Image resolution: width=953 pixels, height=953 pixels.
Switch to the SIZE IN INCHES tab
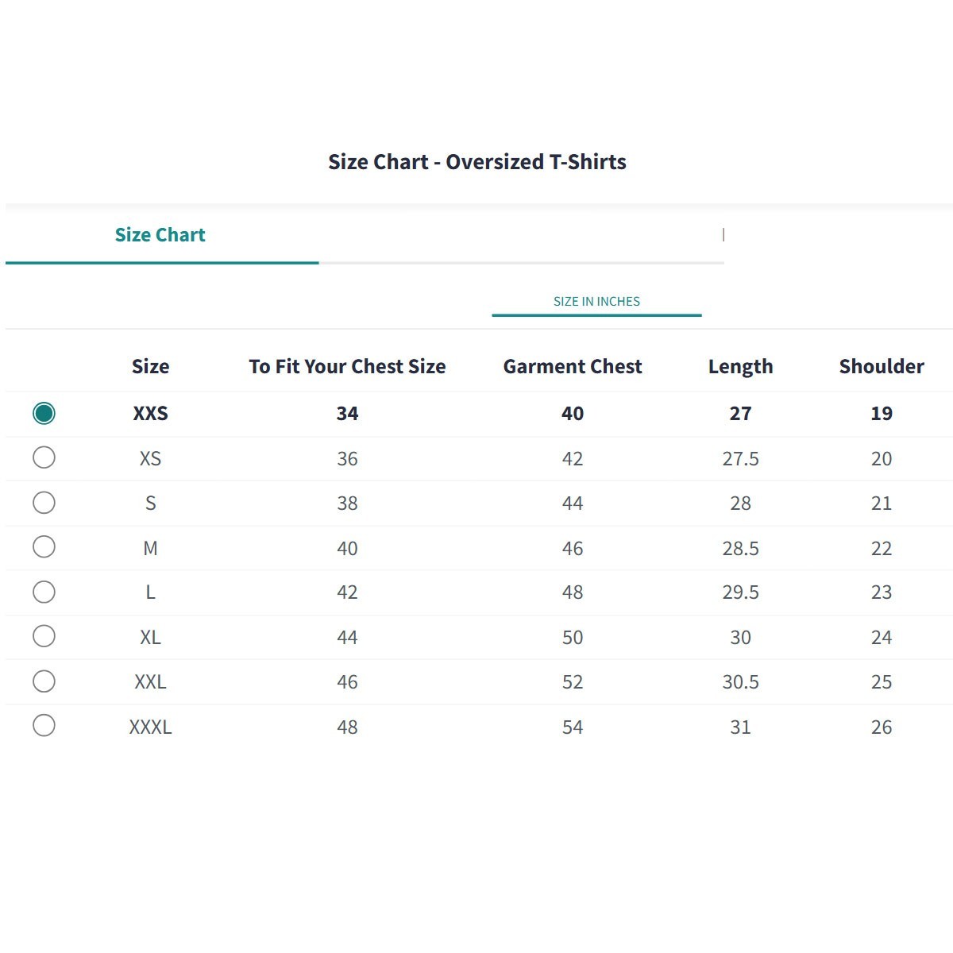(x=596, y=302)
